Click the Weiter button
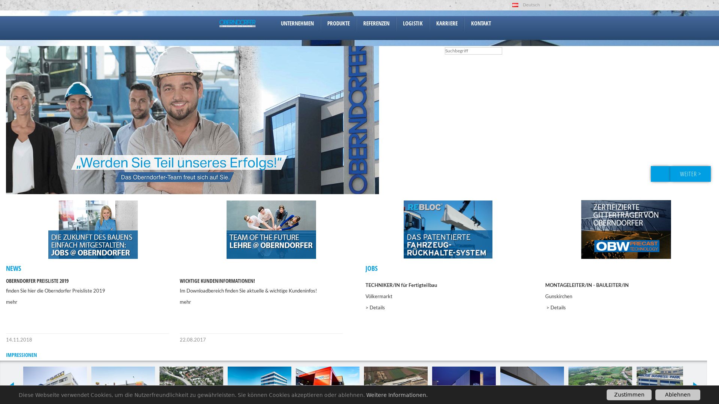Image resolution: width=719 pixels, height=404 pixels. click(x=690, y=174)
